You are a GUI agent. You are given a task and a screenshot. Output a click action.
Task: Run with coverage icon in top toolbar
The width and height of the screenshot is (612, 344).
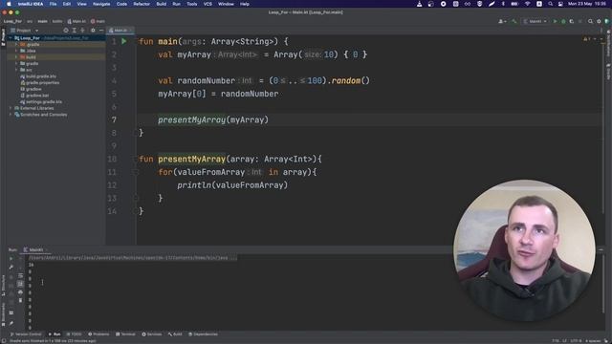pyautogui.click(x=572, y=21)
